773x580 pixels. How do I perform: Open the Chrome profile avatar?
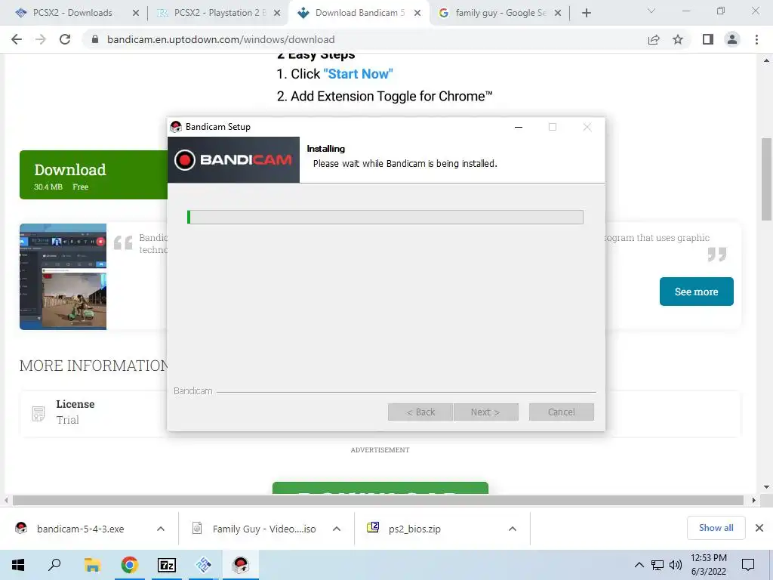732,39
